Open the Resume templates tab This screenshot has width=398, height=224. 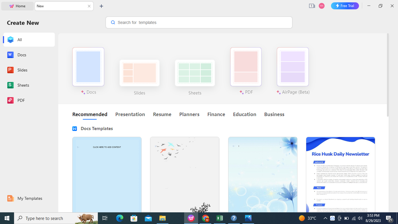[162, 114]
